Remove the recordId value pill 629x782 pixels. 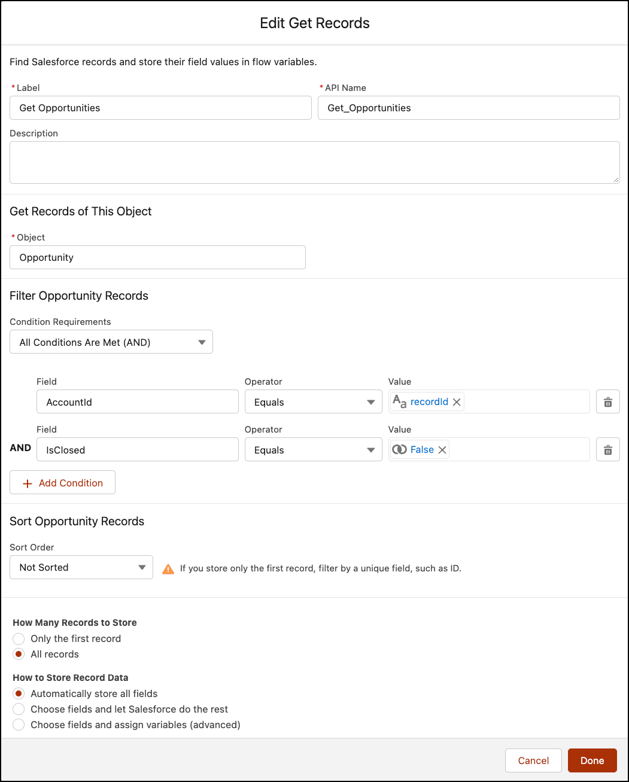pos(457,401)
